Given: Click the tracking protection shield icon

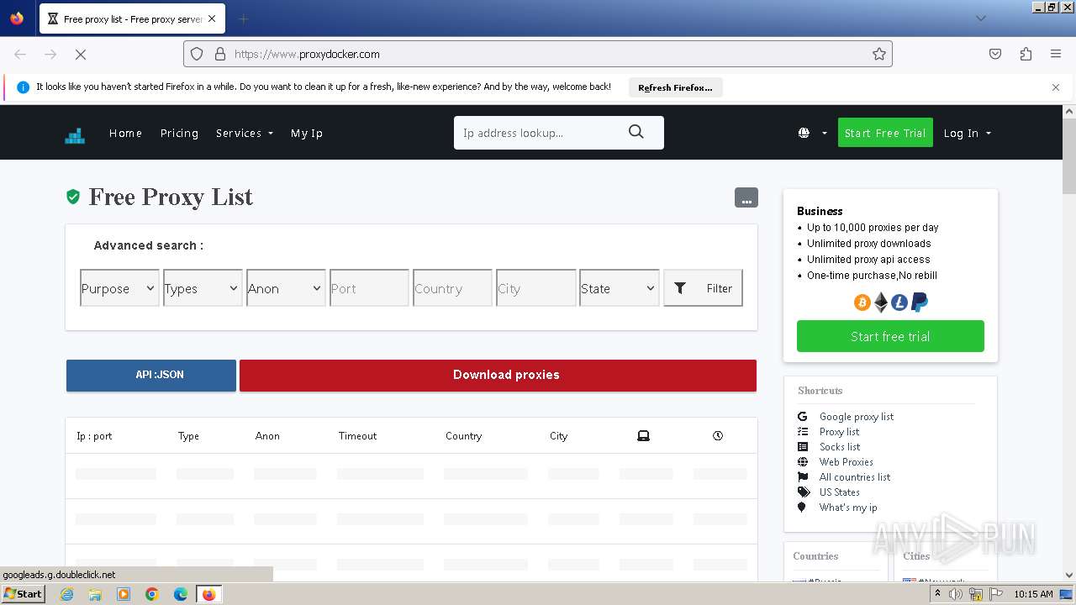Looking at the screenshot, I should coord(197,54).
